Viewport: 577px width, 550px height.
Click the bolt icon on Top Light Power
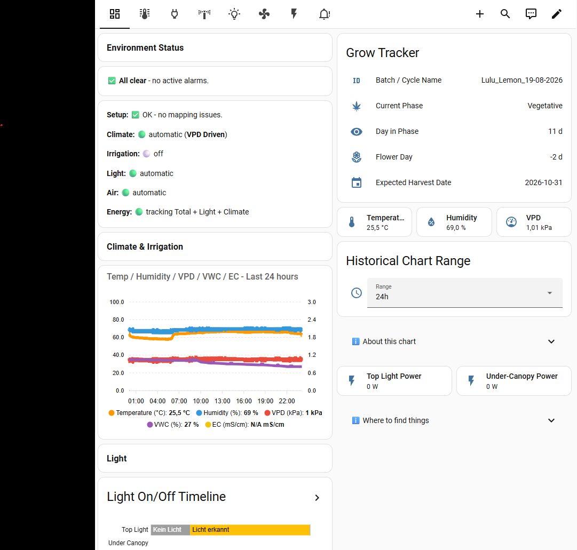pyautogui.click(x=352, y=380)
